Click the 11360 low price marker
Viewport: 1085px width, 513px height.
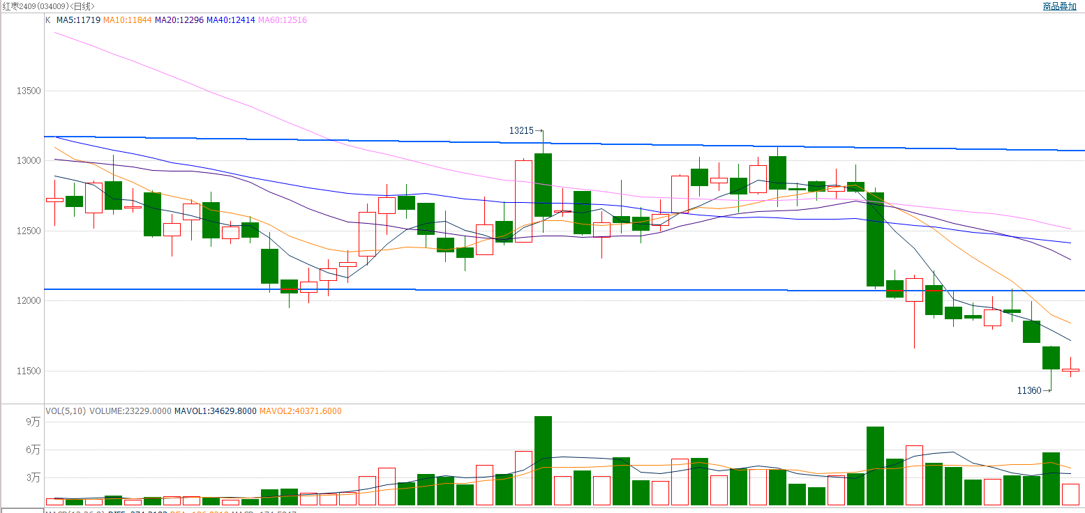click(x=1034, y=391)
